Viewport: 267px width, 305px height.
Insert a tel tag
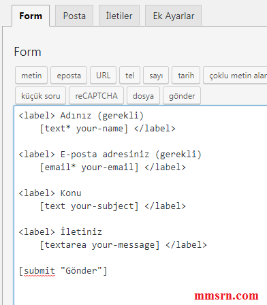130,76
